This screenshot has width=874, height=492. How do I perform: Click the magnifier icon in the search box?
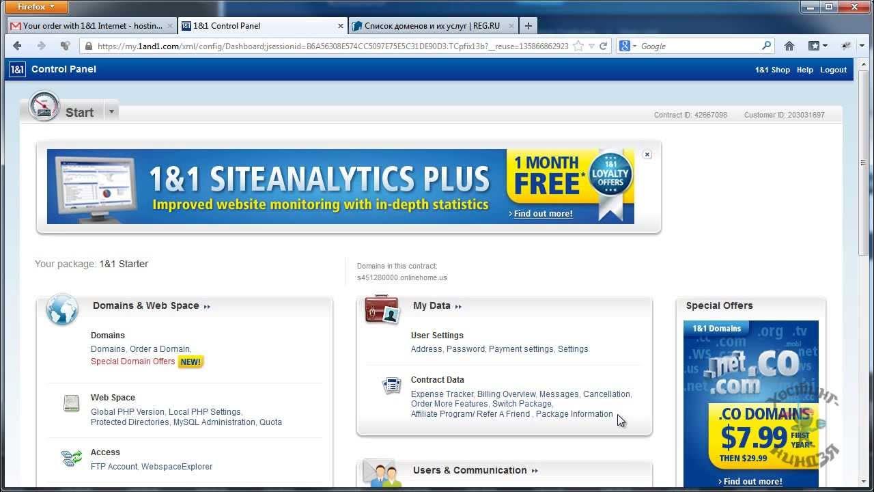766,46
